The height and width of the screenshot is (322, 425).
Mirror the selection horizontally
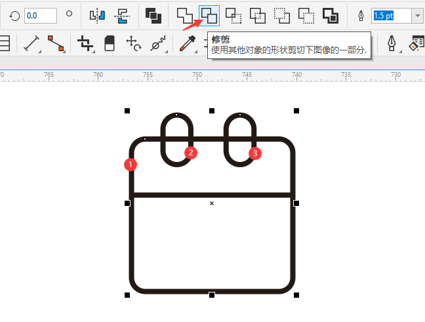(x=97, y=16)
